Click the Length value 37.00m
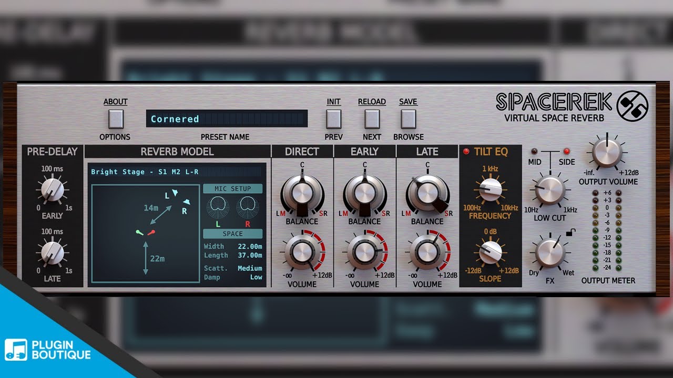The width and height of the screenshot is (673, 378). point(250,255)
